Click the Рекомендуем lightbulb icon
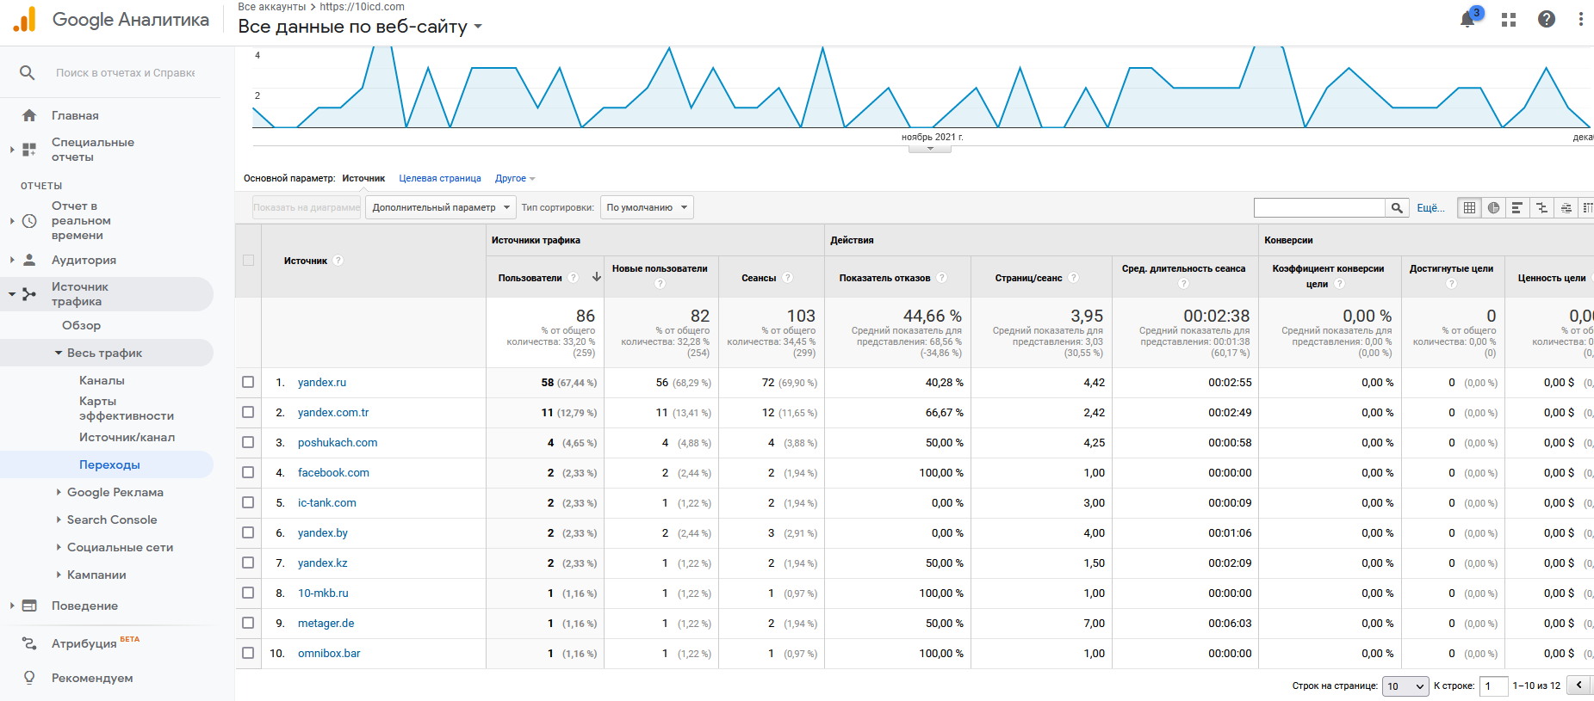1594x701 pixels. (x=29, y=678)
